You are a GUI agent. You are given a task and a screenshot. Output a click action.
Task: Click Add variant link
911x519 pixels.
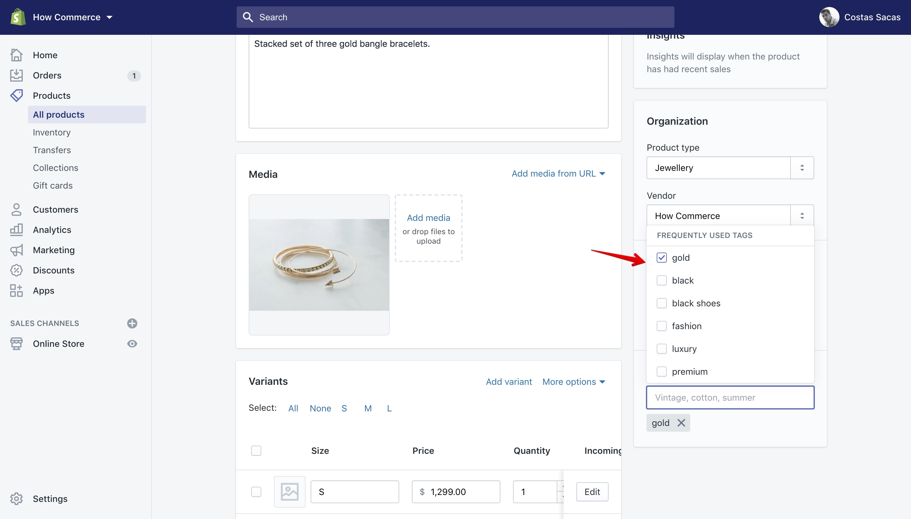pyautogui.click(x=509, y=382)
